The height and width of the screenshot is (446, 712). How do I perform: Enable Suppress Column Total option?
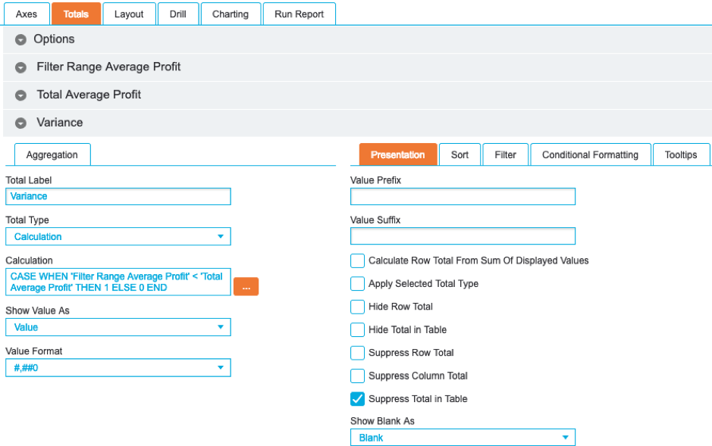pyautogui.click(x=357, y=376)
